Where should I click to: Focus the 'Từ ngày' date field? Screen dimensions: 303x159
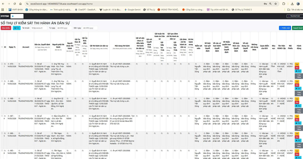coord(64,28)
